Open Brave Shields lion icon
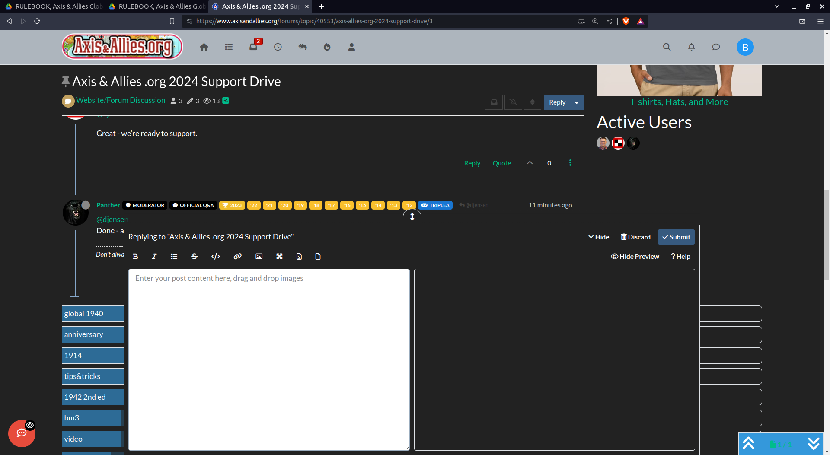 point(626,21)
